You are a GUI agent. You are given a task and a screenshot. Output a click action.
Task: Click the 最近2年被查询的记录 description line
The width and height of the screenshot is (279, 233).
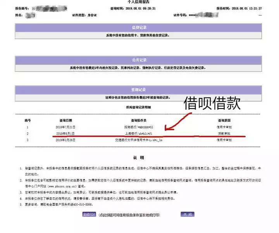(x=138, y=98)
